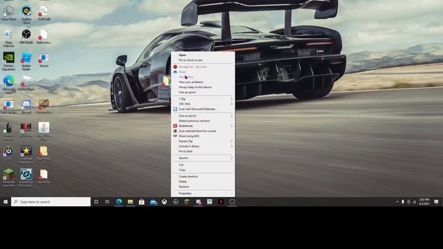
Task: Open the red Netflix-style taskbar icon
Action: click(221, 201)
